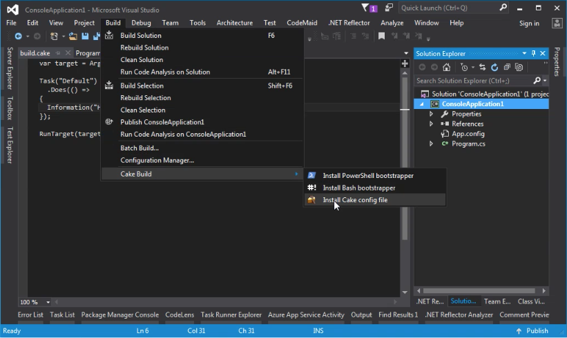This screenshot has width=567, height=338.
Task: Click the editor split plus icon
Action: [405, 63]
